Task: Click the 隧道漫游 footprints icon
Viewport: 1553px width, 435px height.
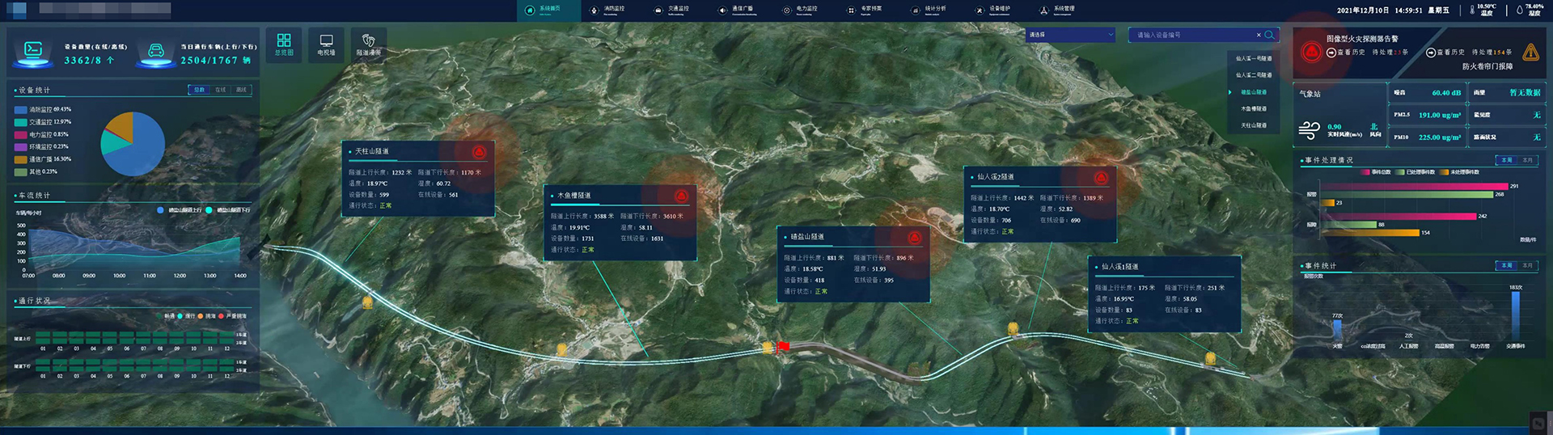Action: [x=368, y=43]
